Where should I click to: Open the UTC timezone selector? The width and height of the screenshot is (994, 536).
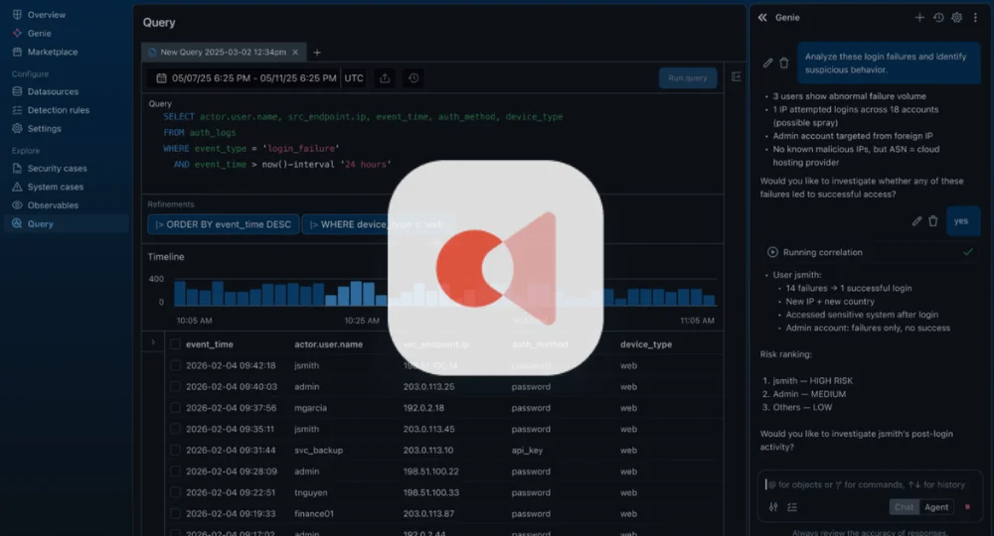[354, 77]
